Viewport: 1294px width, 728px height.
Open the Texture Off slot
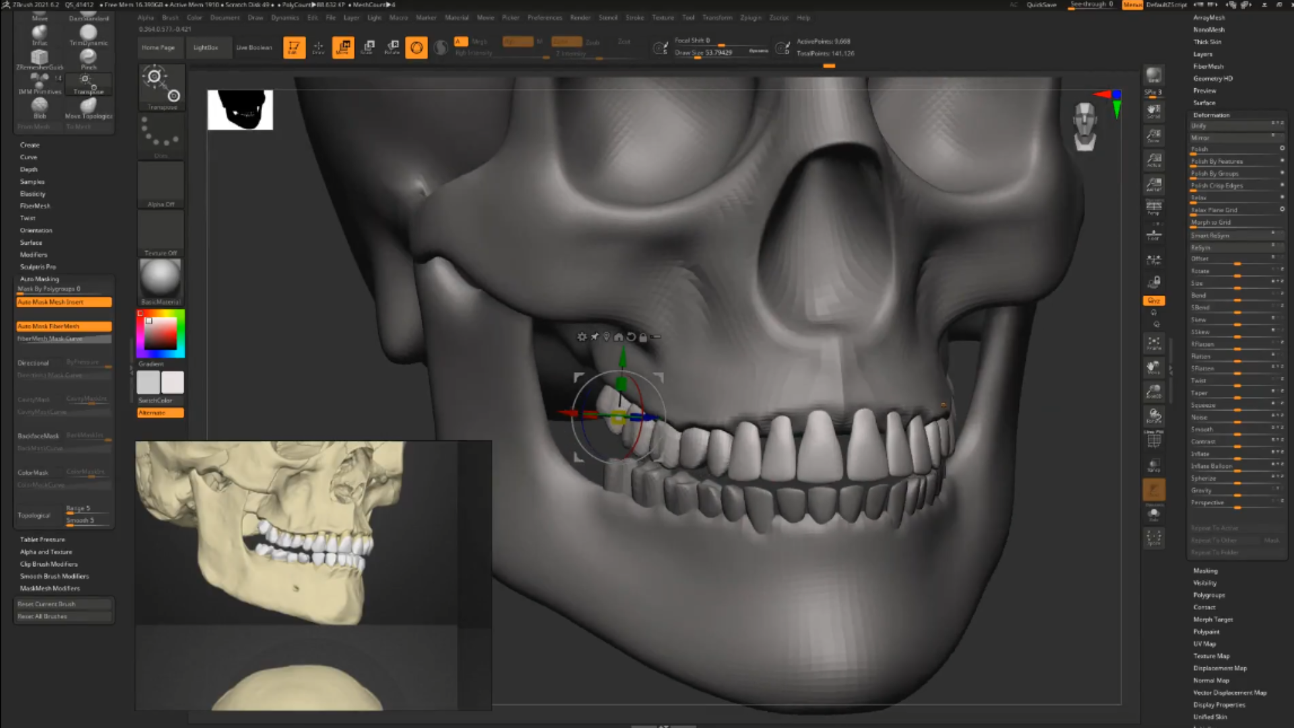161,233
